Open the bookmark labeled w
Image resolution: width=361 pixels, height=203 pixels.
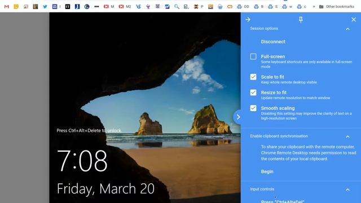pos(287,7)
